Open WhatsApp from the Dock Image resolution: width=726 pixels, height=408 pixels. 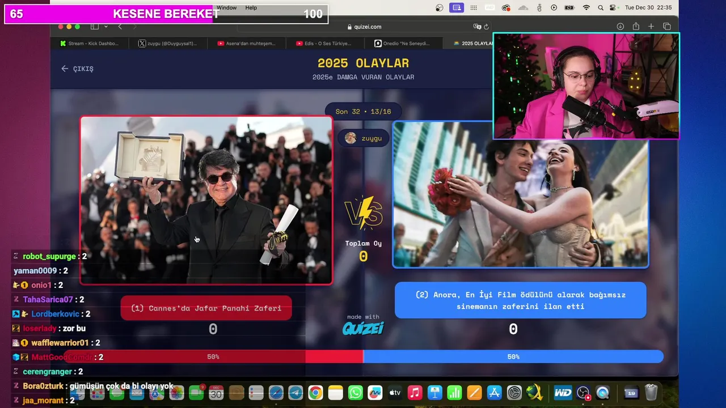[x=356, y=393]
